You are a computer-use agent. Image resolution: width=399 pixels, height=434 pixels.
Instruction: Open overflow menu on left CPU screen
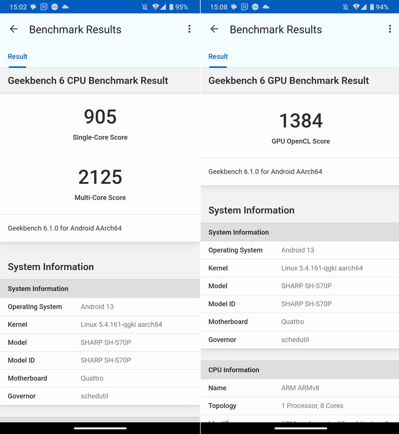pyautogui.click(x=189, y=29)
